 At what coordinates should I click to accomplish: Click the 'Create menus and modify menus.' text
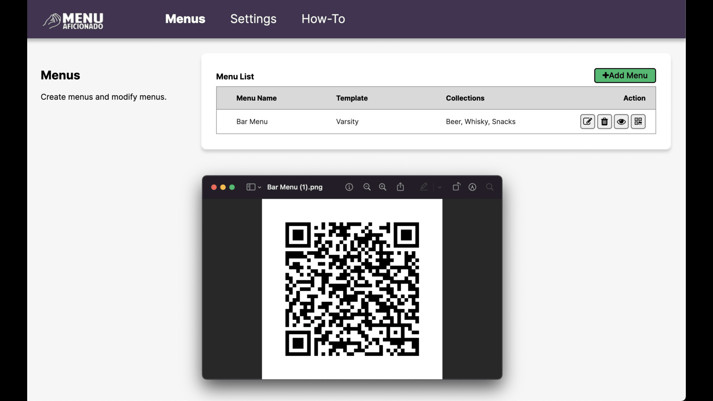click(103, 97)
